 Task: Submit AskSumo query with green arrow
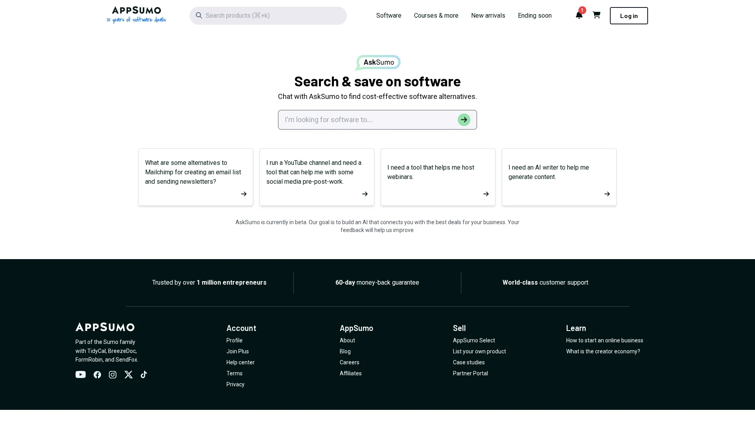(x=464, y=120)
